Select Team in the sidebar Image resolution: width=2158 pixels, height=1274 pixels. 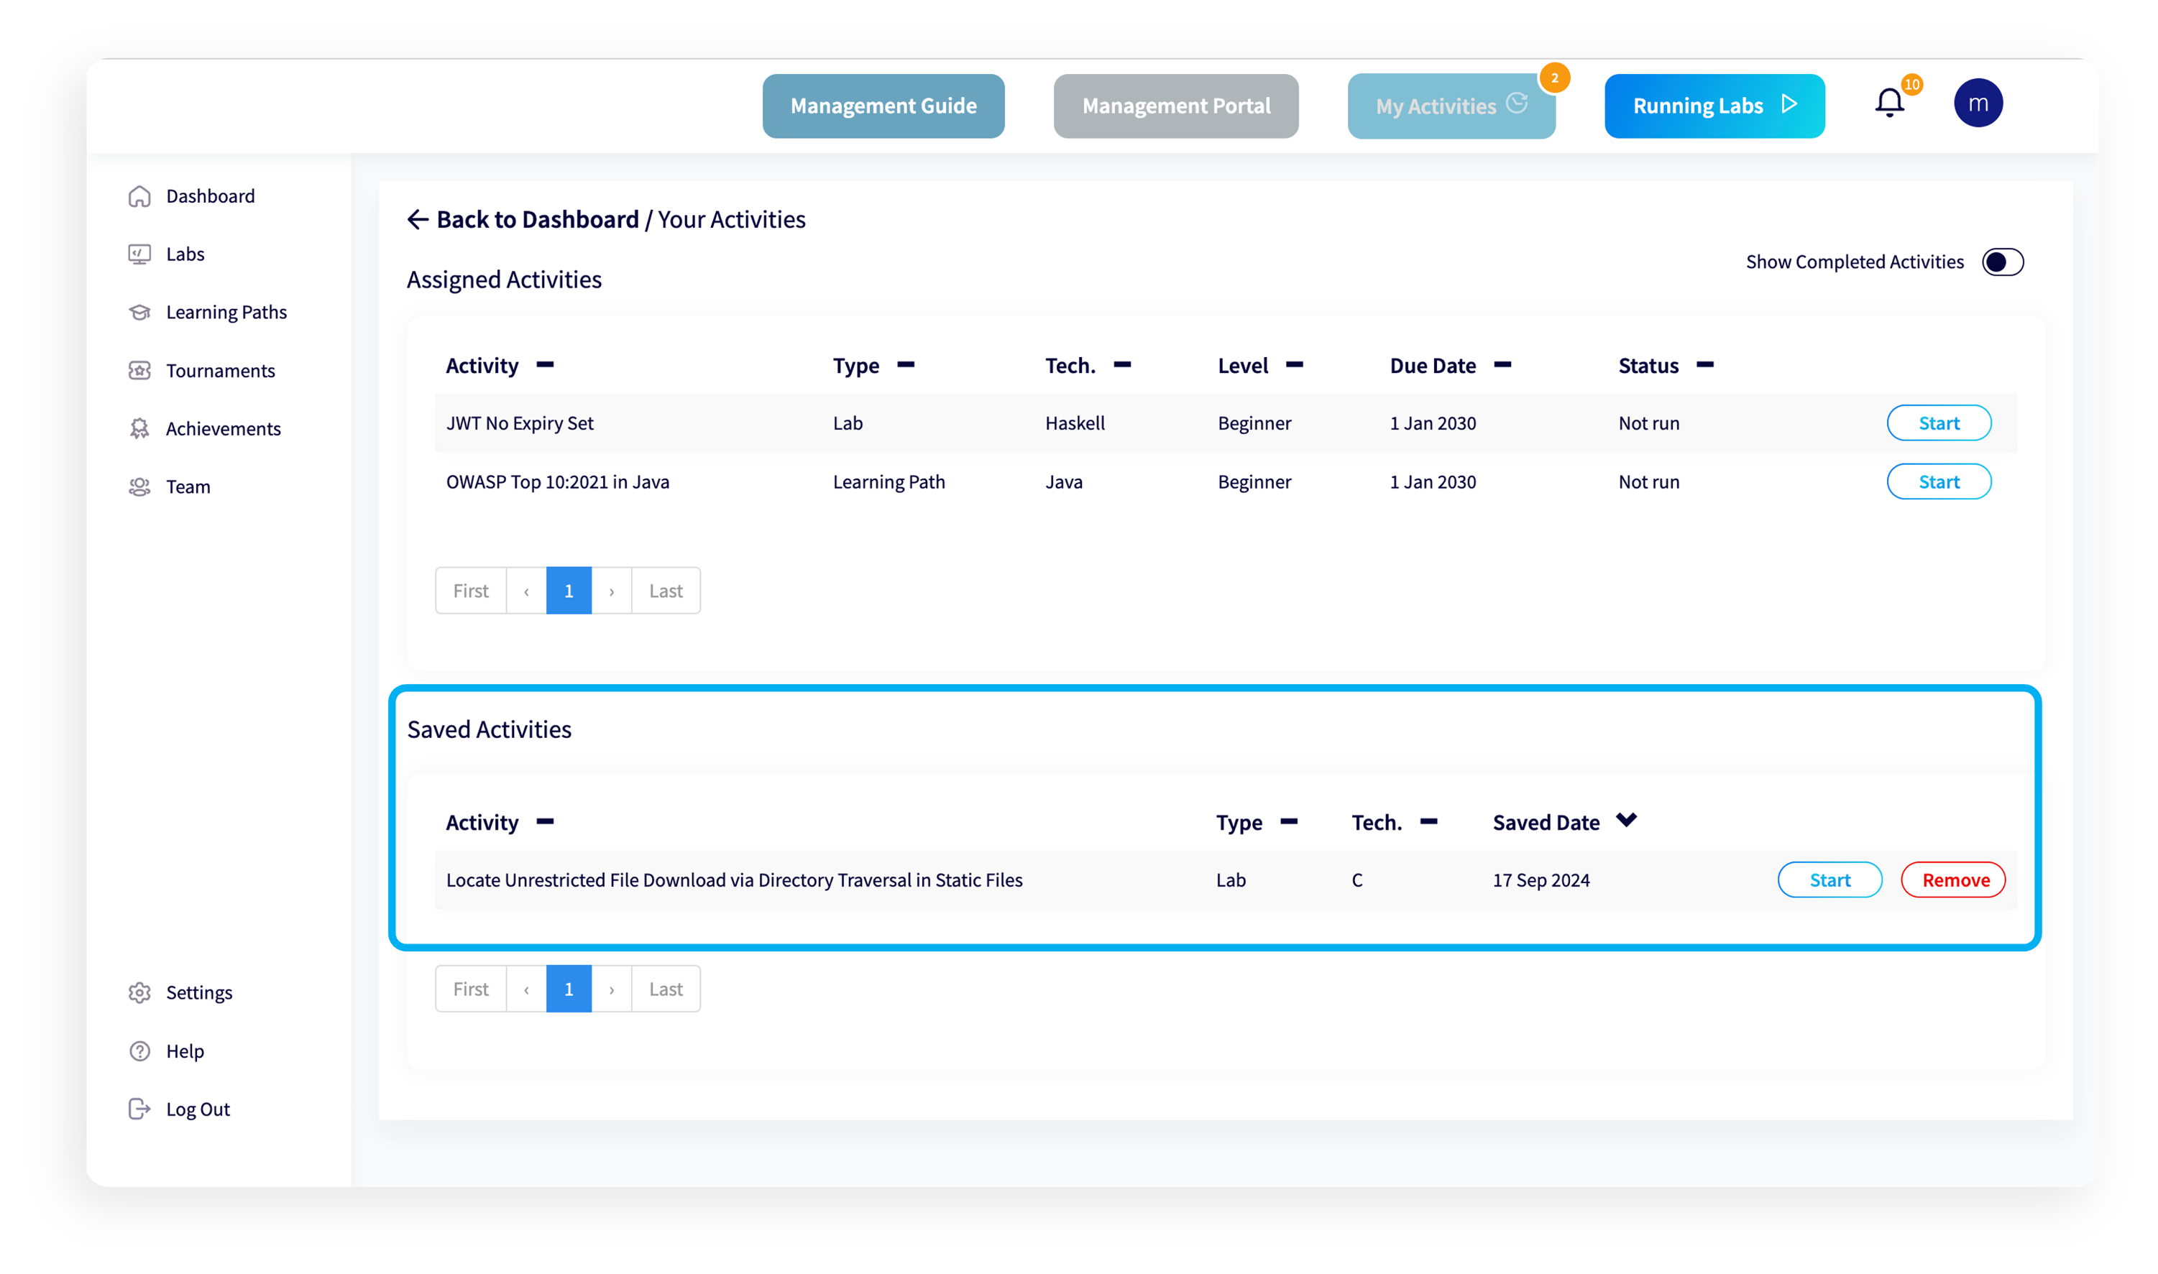[x=188, y=486]
